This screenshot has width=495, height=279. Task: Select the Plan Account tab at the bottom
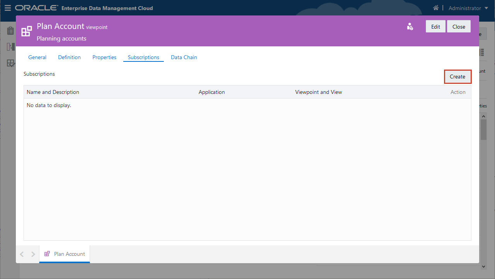(69, 254)
